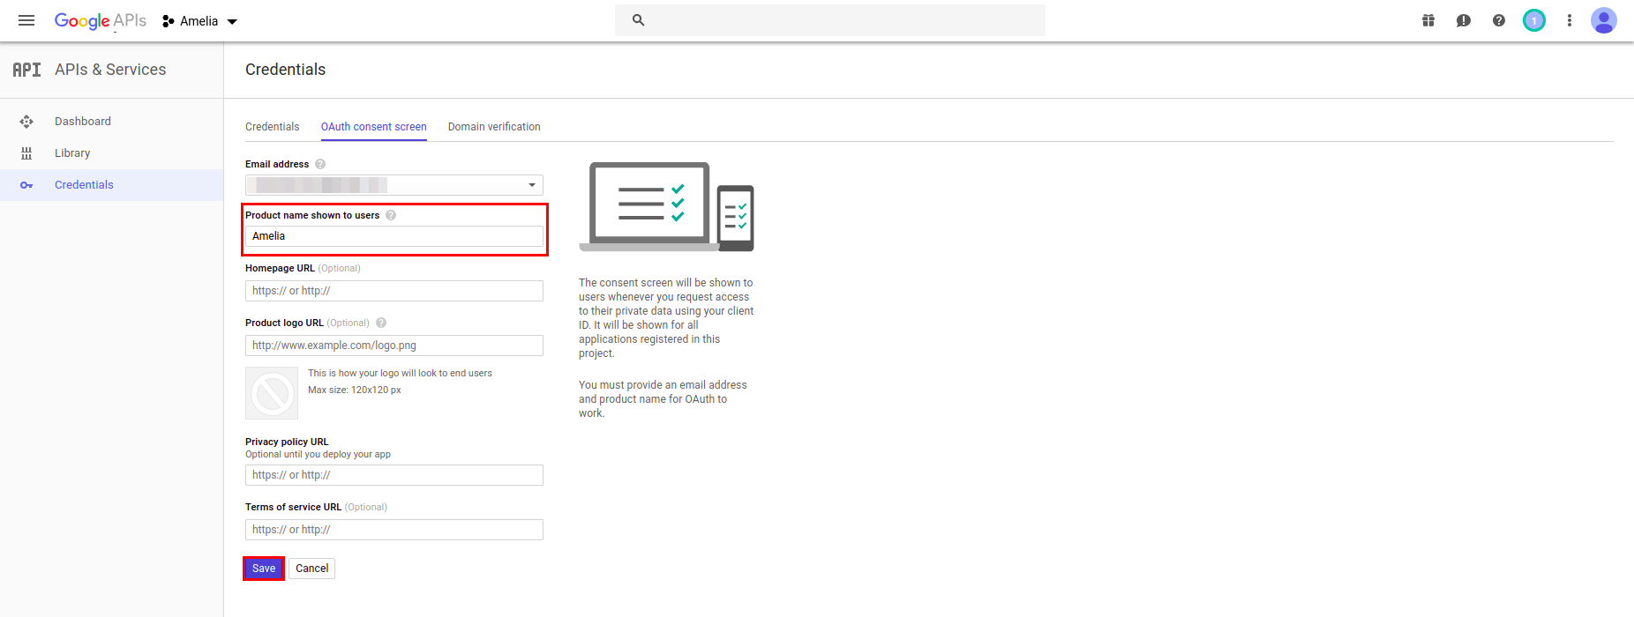Click the search magnifier icon
This screenshot has height=617, width=1634.
click(x=639, y=20)
